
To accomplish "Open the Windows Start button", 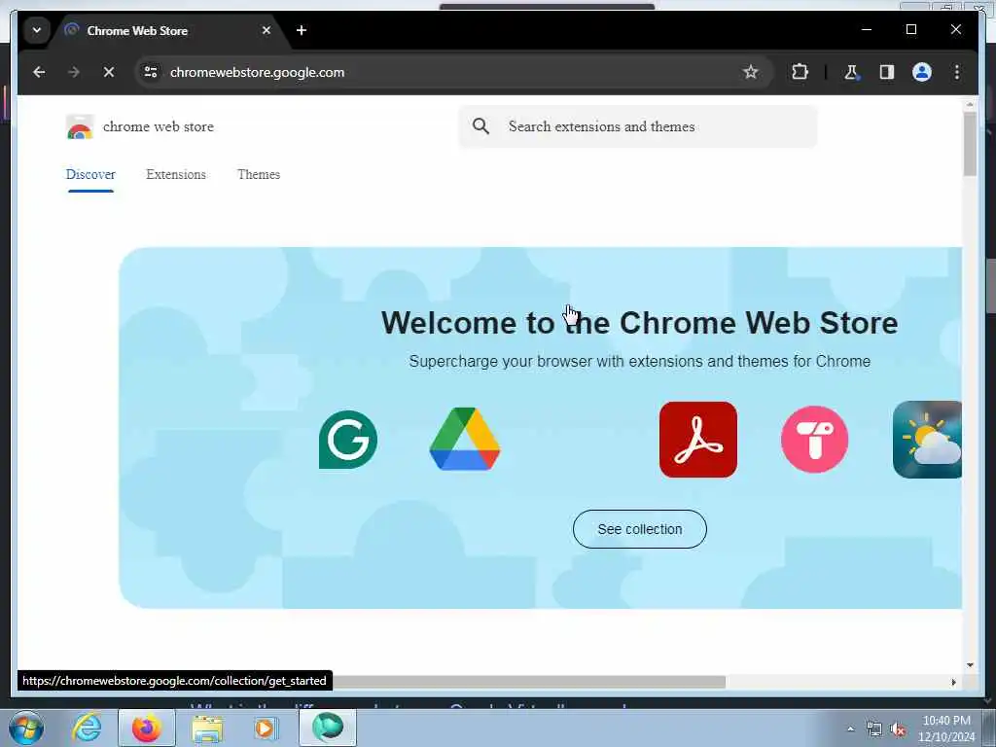I will tap(26, 728).
